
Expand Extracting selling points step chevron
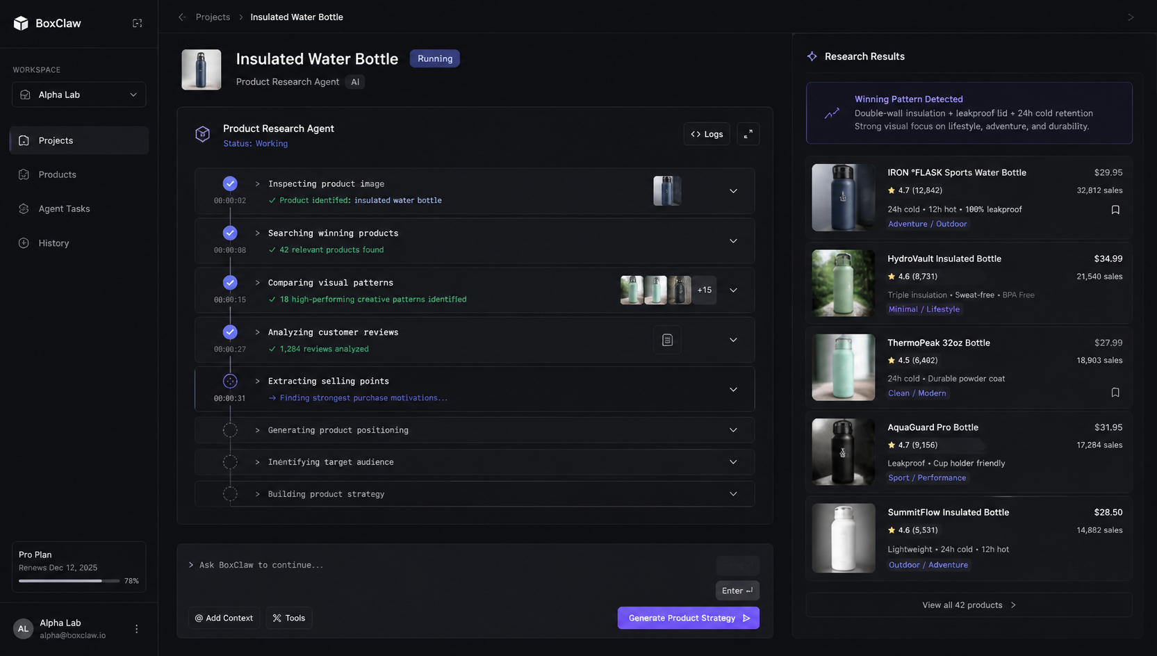point(733,390)
